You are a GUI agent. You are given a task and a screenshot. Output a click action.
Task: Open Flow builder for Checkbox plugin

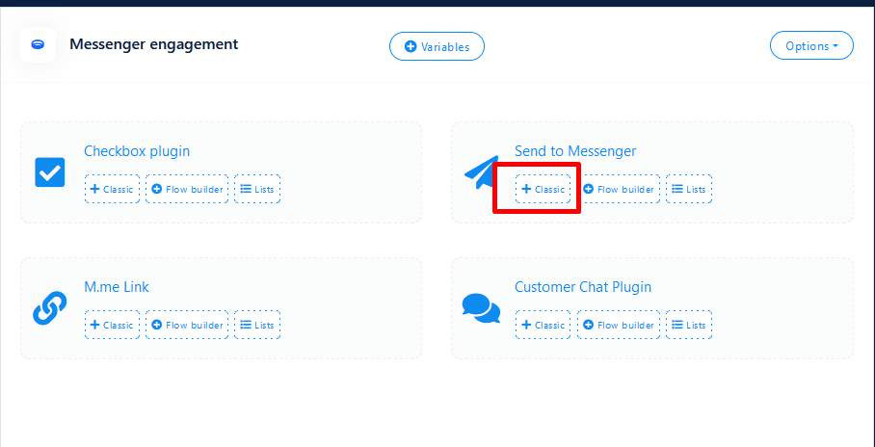click(187, 190)
